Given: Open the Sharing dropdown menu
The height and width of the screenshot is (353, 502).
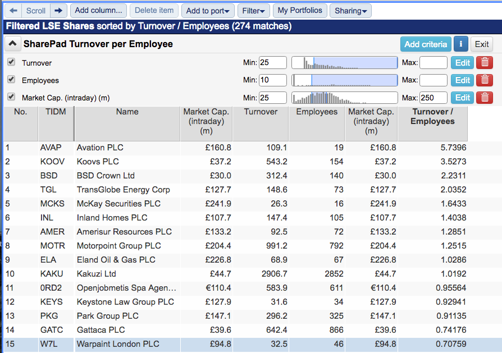Looking at the screenshot, I should pos(350,11).
